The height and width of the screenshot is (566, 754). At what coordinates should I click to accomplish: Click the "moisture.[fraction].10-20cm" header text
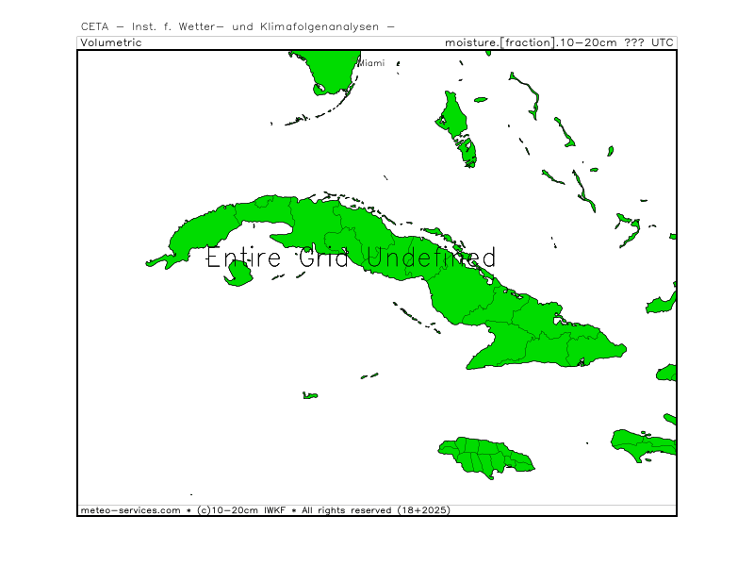click(532, 42)
